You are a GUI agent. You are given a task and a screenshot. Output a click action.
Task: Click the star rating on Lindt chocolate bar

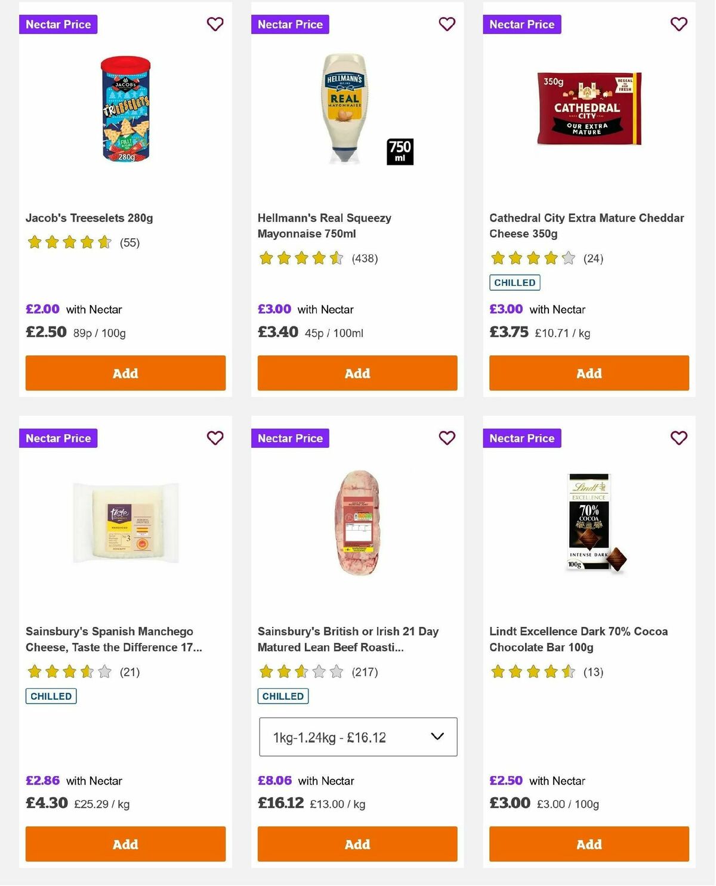(x=533, y=672)
